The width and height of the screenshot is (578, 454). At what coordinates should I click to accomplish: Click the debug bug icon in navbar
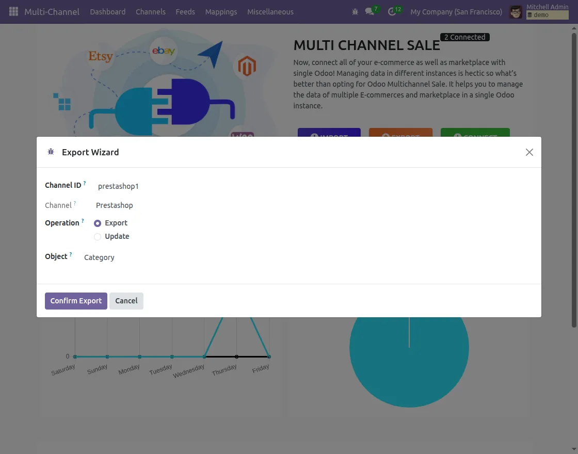[355, 12]
